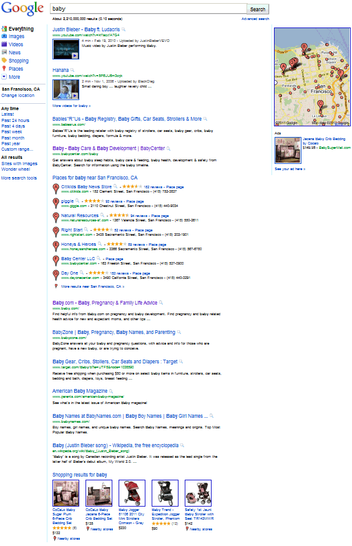Click Baby Jogger City Mini stroller image

[x=132, y=493]
